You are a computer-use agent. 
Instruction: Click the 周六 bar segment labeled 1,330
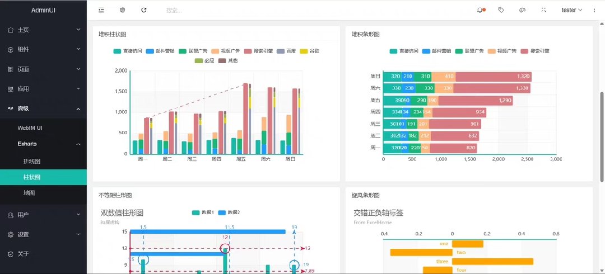tap(492, 88)
